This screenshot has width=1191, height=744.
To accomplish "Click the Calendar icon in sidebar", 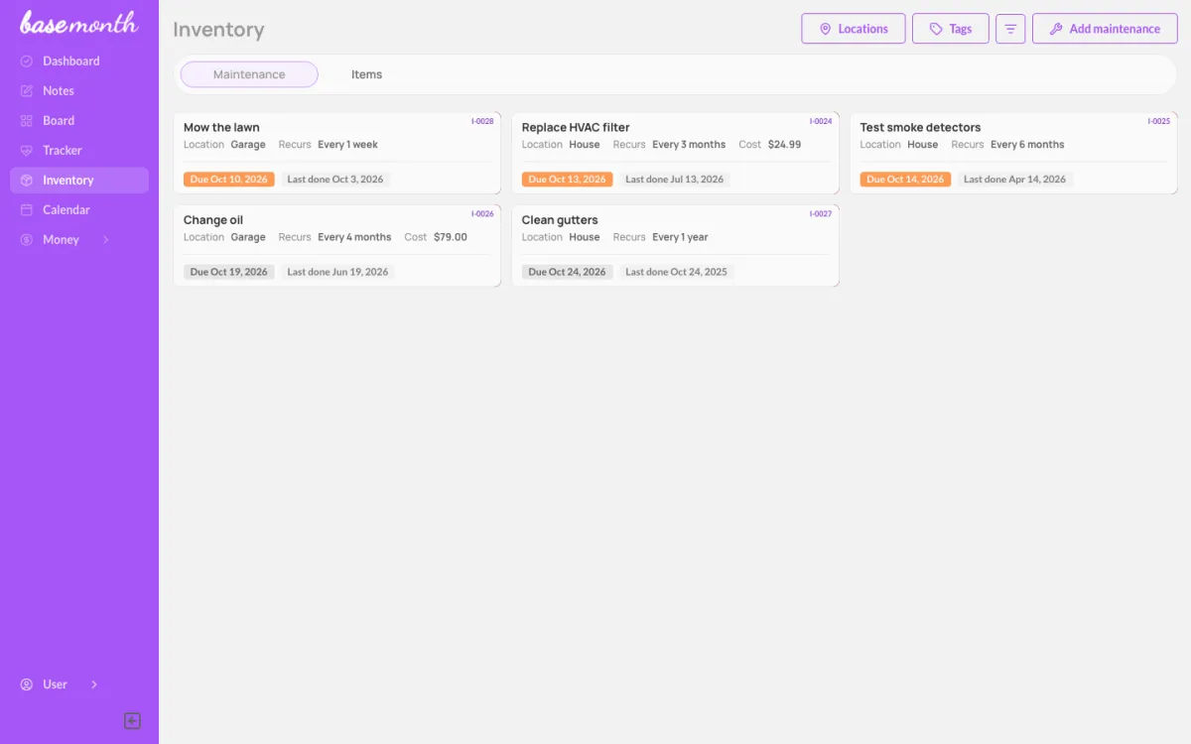I will pos(27,210).
